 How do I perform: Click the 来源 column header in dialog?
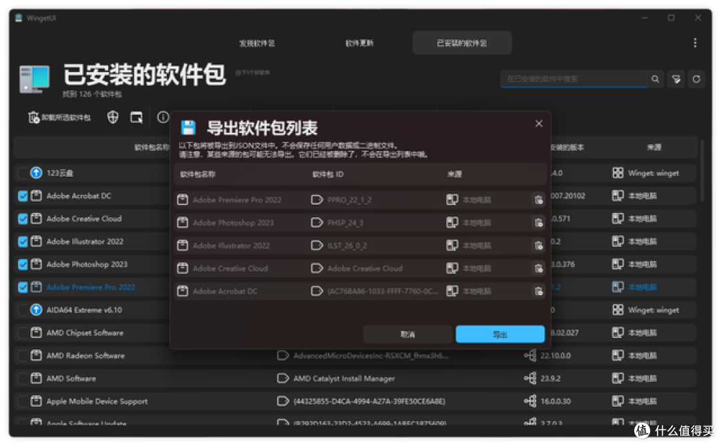455,175
